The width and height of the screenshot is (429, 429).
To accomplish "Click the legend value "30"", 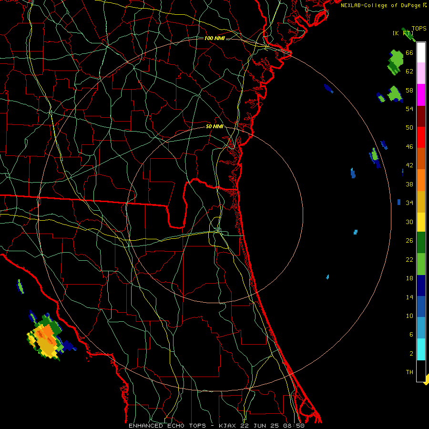I will coord(409,222).
